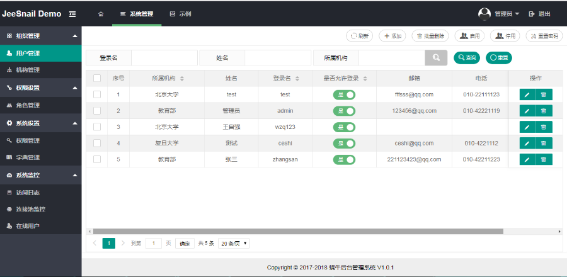Edit the zhangsan user row

click(x=527, y=160)
